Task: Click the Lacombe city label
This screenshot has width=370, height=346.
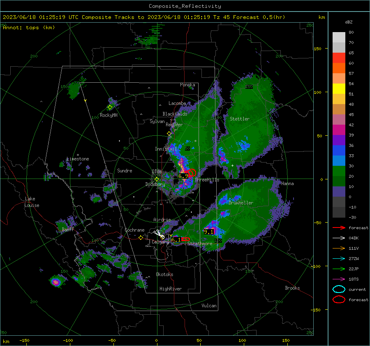Action: coord(177,103)
